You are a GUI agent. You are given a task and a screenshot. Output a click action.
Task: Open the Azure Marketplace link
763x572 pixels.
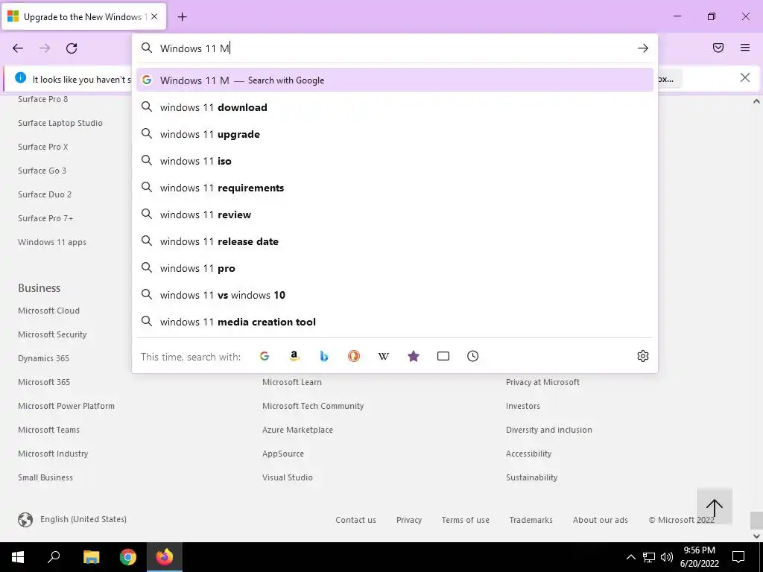(x=297, y=430)
